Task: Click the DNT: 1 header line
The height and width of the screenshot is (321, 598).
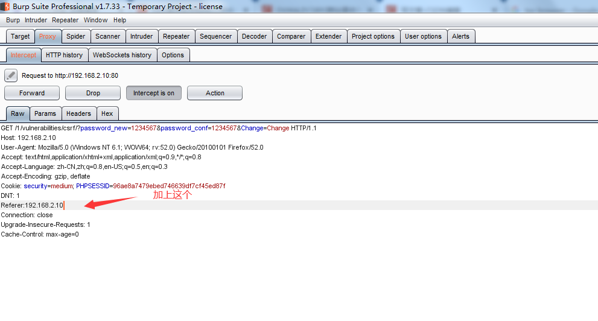Action: (x=10, y=195)
